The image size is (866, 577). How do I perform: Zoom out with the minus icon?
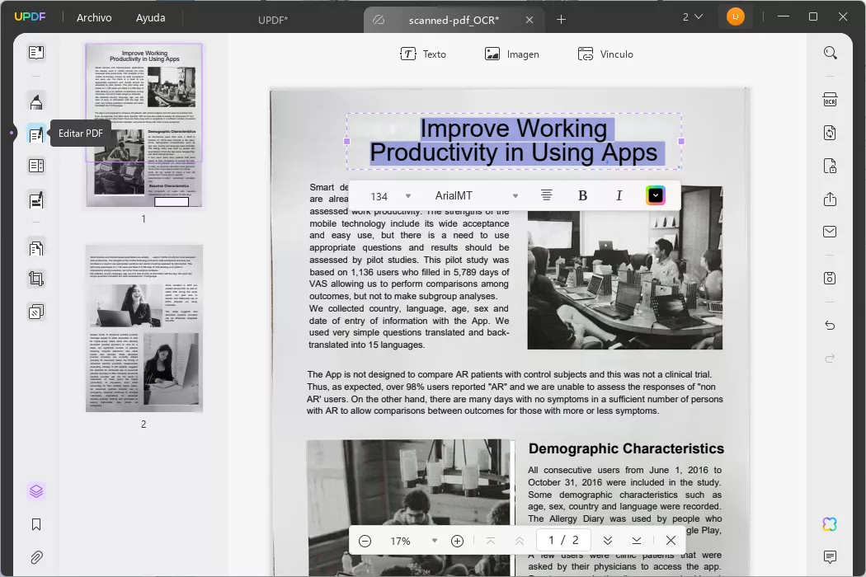[x=365, y=541]
